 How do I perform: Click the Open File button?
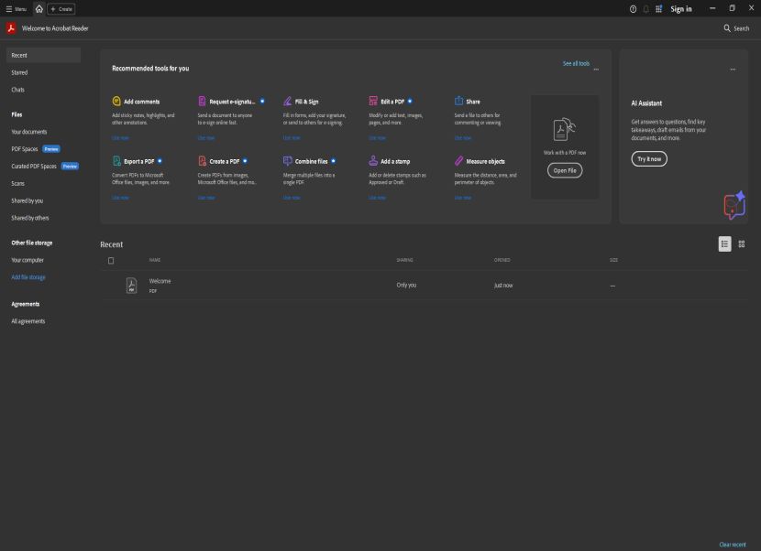click(565, 170)
